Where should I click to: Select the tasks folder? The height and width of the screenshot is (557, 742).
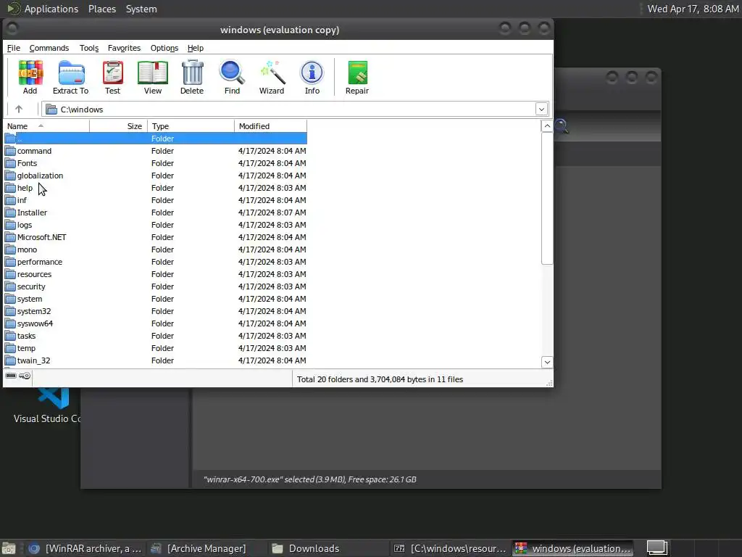(x=156, y=336)
